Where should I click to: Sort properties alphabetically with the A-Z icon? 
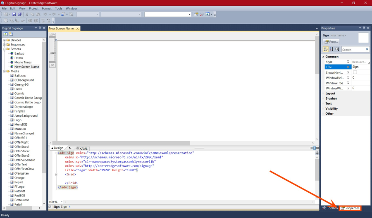point(331,49)
